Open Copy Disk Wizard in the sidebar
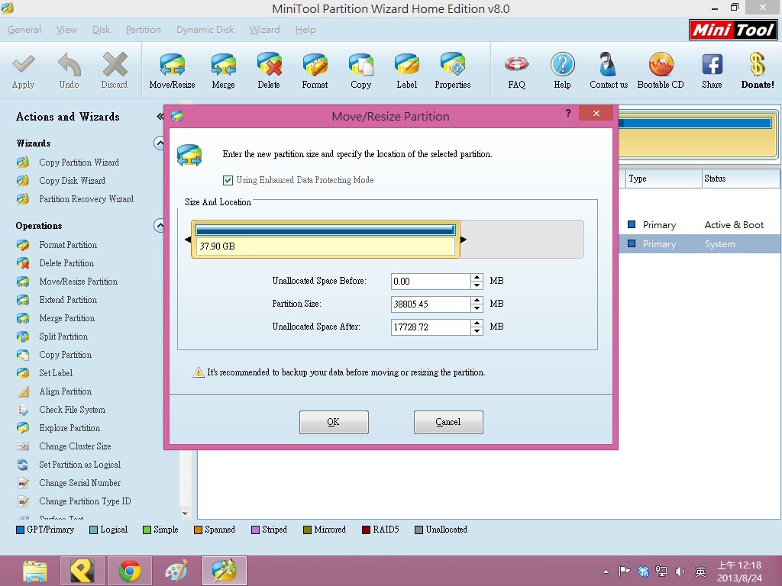Screen dimensions: 782x586 pyautogui.click(x=72, y=181)
